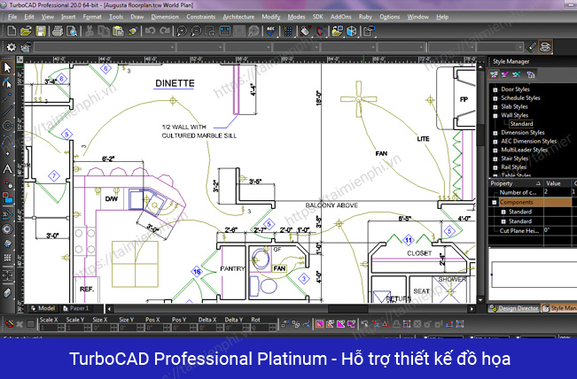The image size is (577, 379).
Task: Click the Property column header
Action: tap(516, 183)
